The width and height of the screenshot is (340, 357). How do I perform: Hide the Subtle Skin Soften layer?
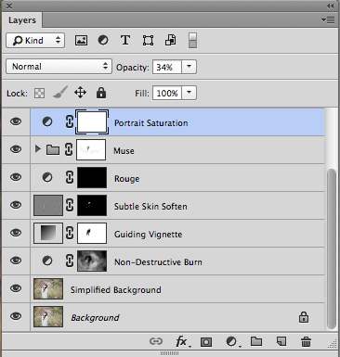[16, 205]
